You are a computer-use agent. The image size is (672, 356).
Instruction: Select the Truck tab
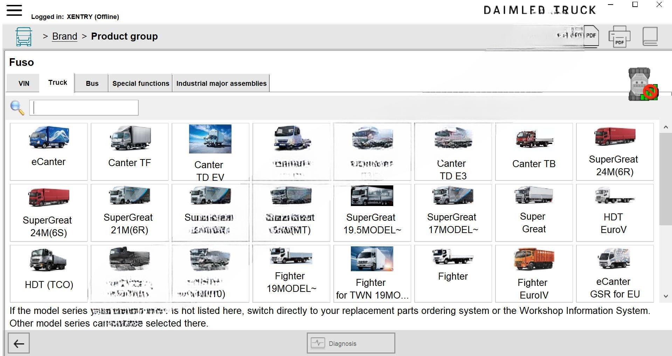point(57,83)
